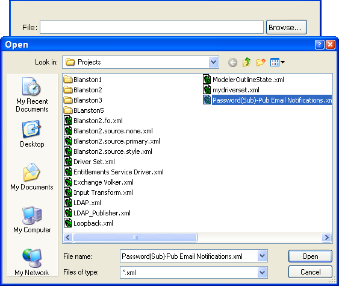Screen dimensions: 339x286
Task: Select the LDAP.xml file name
Action: (x=87, y=203)
